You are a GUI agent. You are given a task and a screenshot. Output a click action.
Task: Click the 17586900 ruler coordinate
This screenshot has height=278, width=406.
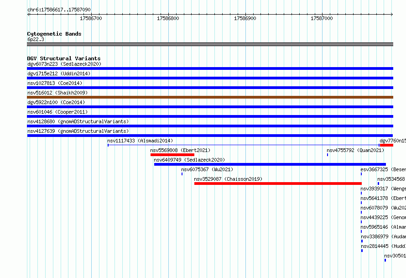pos(245,18)
